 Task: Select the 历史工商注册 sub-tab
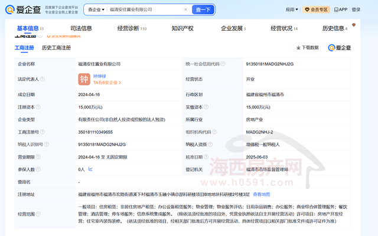[x=56, y=48]
